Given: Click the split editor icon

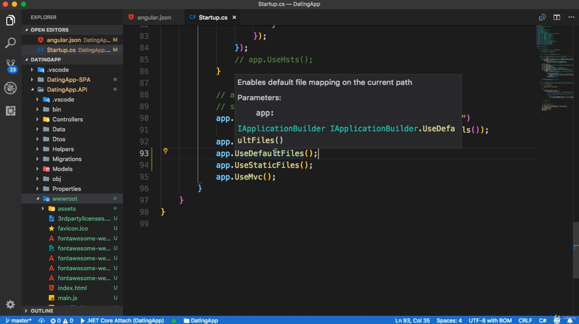Looking at the screenshot, I should pos(556,17).
